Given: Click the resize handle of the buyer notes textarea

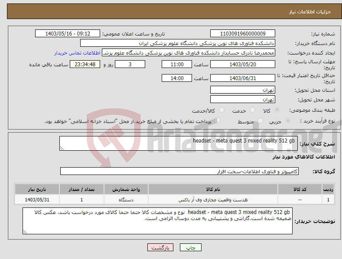Looking at the screenshot, I should click(x=25, y=232).
